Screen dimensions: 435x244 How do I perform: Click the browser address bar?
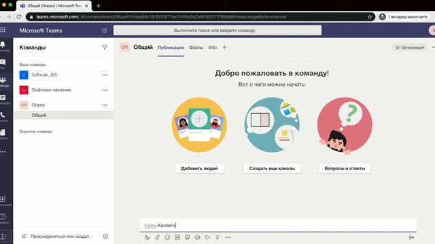pyautogui.click(x=200, y=17)
